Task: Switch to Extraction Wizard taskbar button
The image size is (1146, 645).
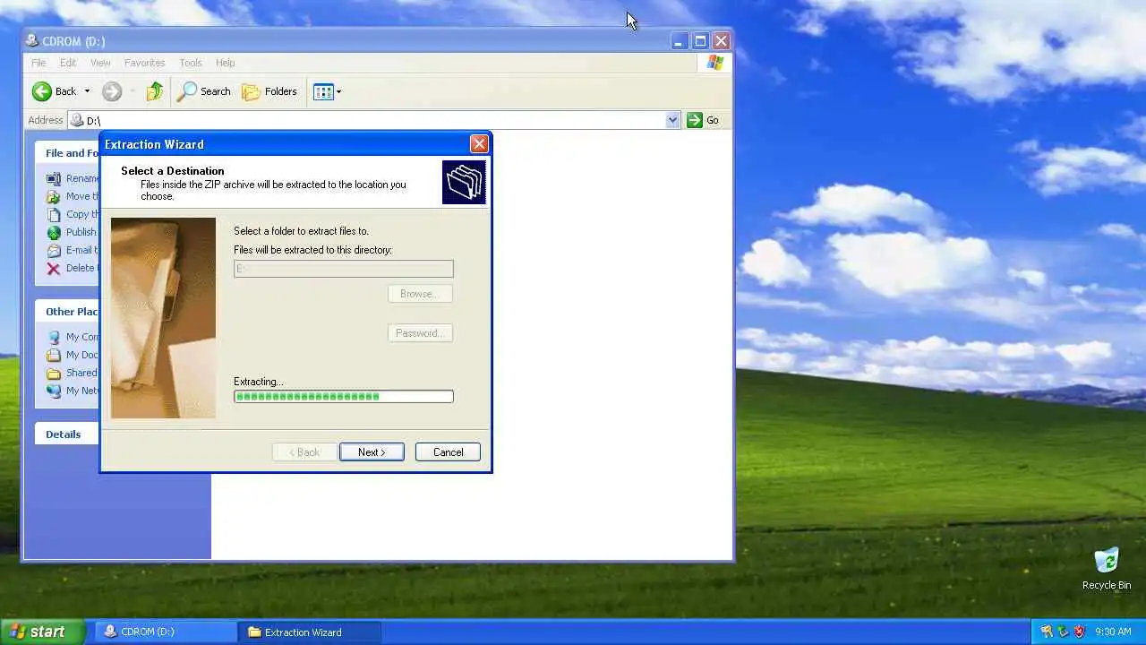Action: click(x=310, y=632)
